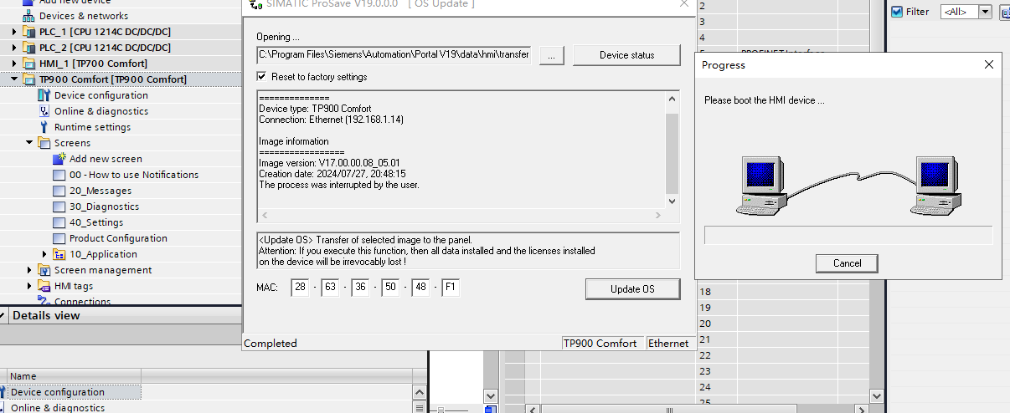The width and height of the screenshot is (1010, 413).
Task: Expand the HMI tags node
Action: pyautogui.click(x=29, y=286)
